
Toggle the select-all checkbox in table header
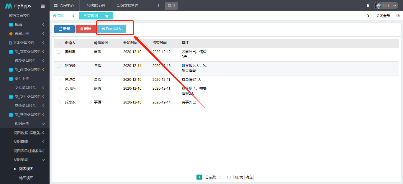pos(59,43)
